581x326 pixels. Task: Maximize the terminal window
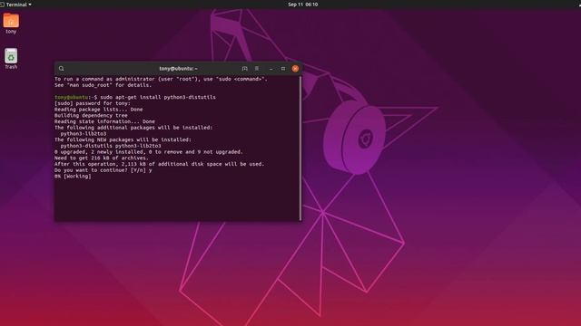(283, 69)
